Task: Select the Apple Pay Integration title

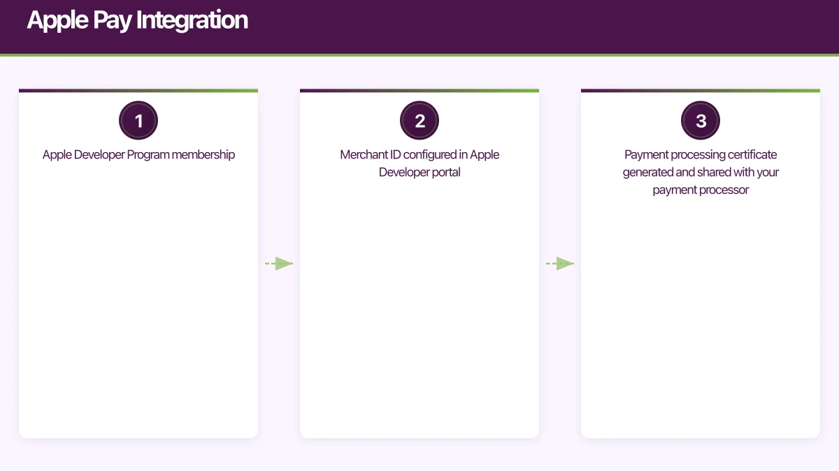Action: (x=137, y=20)
